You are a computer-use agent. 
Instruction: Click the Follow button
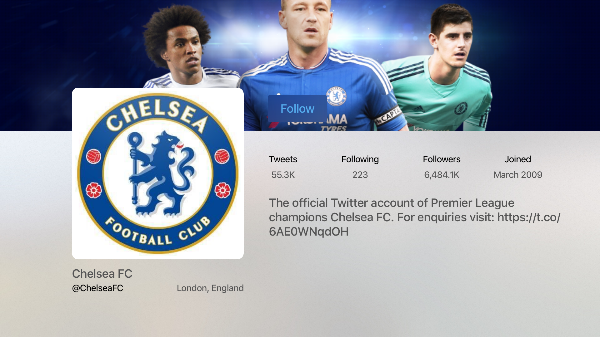click(297, 109)
